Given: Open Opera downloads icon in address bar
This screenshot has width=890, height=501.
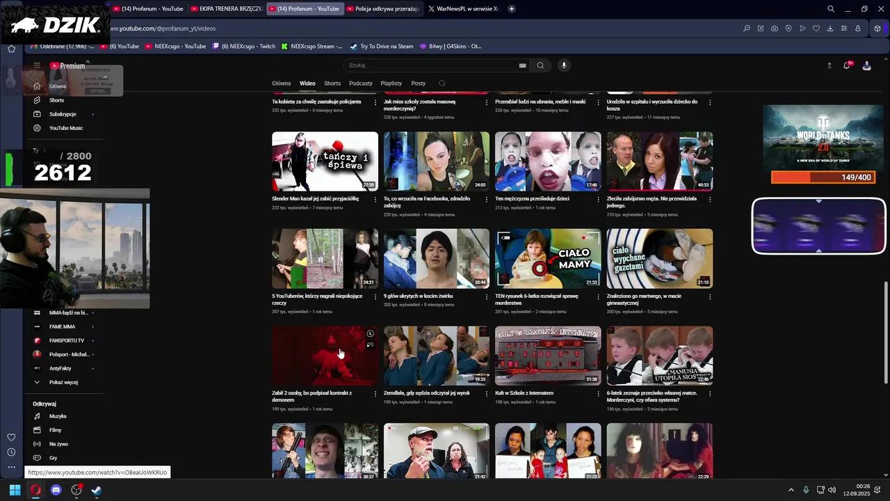Looking at the screenshot, I should click(x=830, y=29).
